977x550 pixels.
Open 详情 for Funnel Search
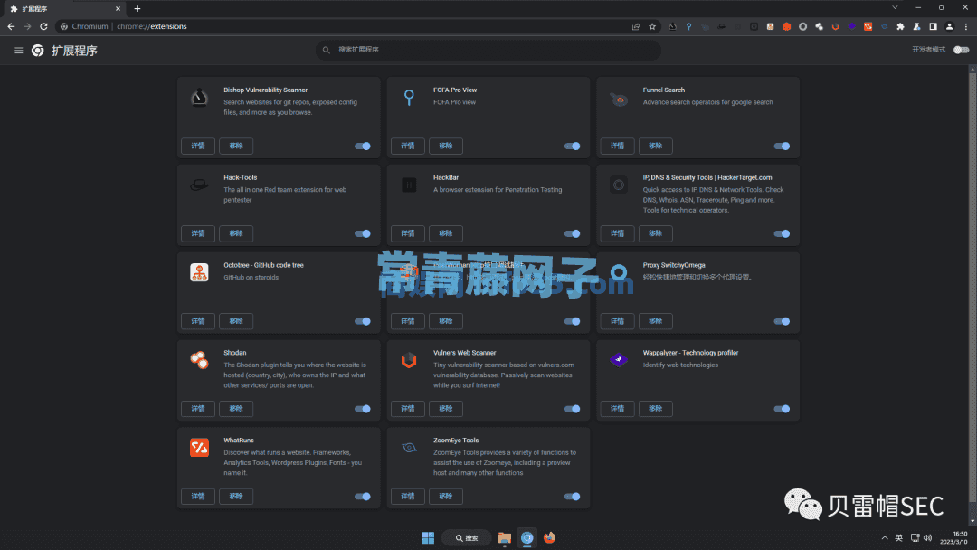pyautogui.click(x=618, y=146)
